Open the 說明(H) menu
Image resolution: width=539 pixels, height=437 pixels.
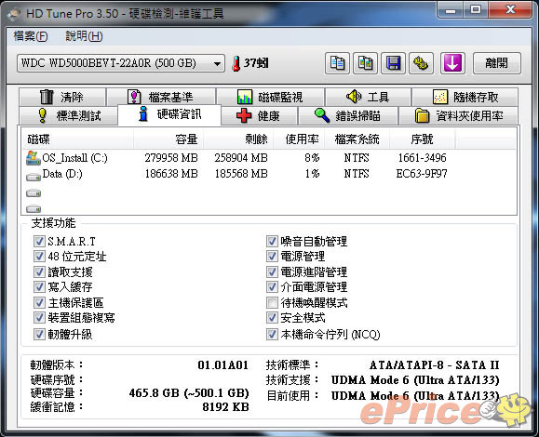[84, 36]
